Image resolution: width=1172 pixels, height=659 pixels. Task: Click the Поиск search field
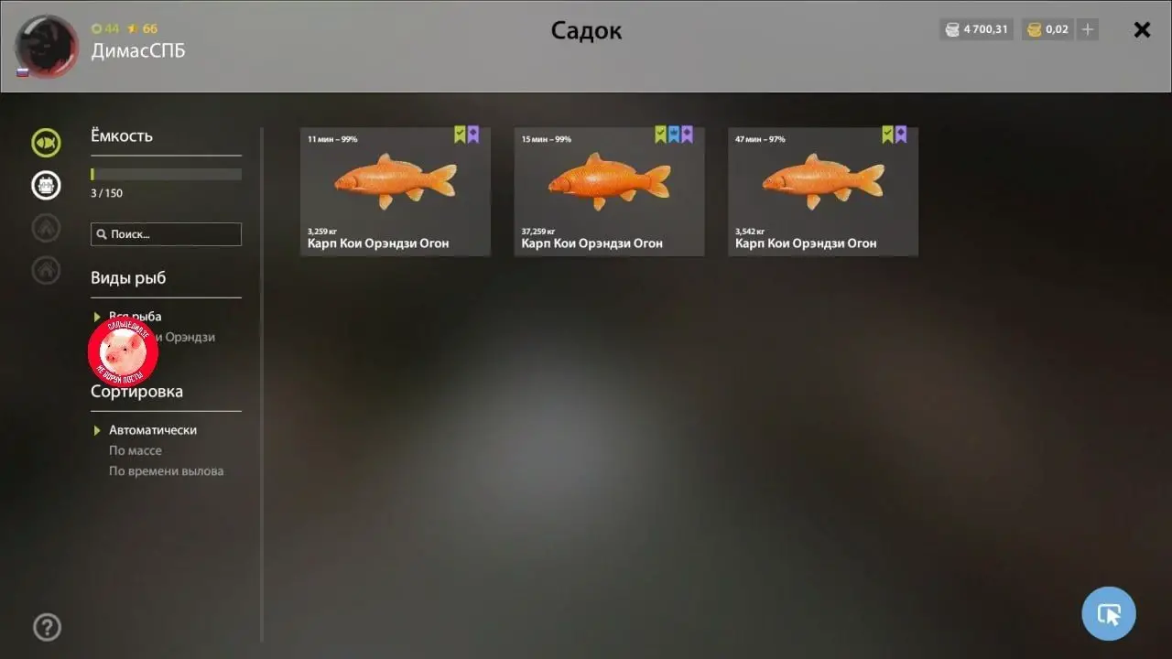(166, 234)
